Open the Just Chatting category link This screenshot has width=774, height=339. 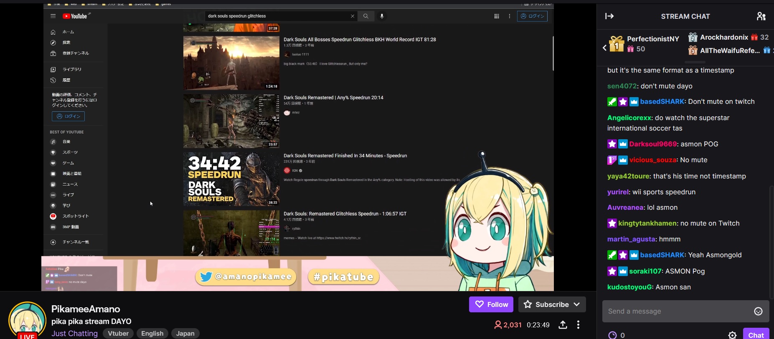[x=74, y=334]
